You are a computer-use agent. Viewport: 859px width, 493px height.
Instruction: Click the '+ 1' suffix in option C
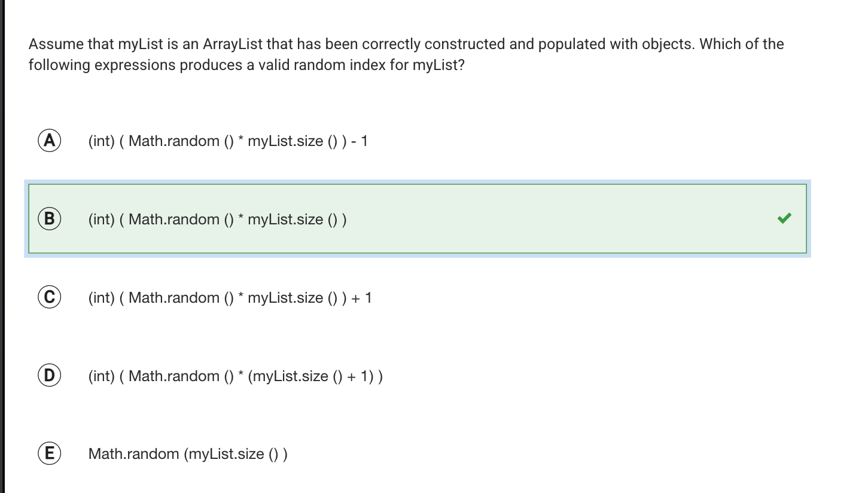point(363,298)
